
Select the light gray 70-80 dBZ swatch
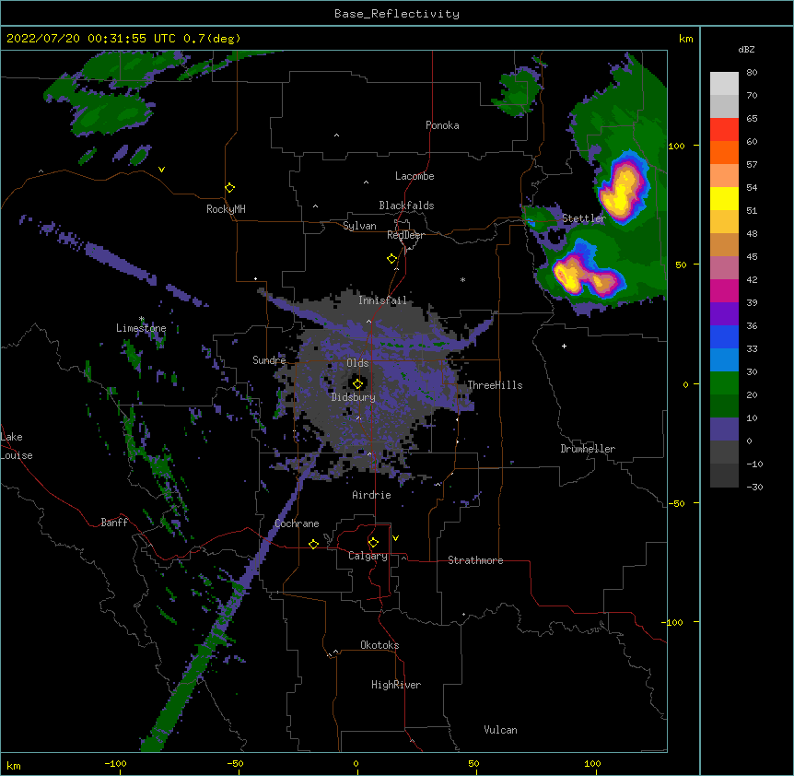click(724, 84)
